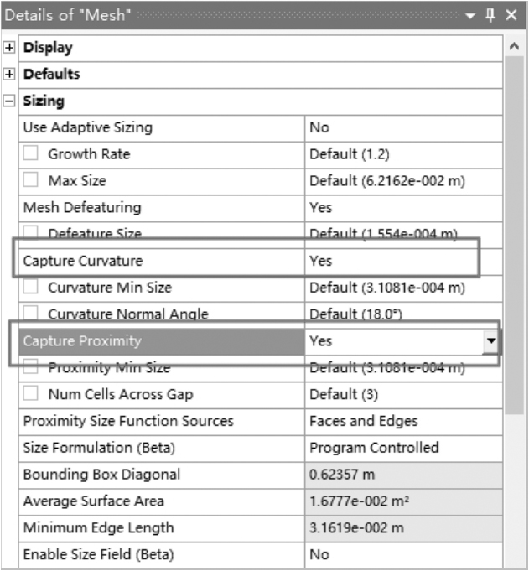Click the Curvature Normal Angle value field
This screenshot has height=571, width=529.
tap(402, 314)
